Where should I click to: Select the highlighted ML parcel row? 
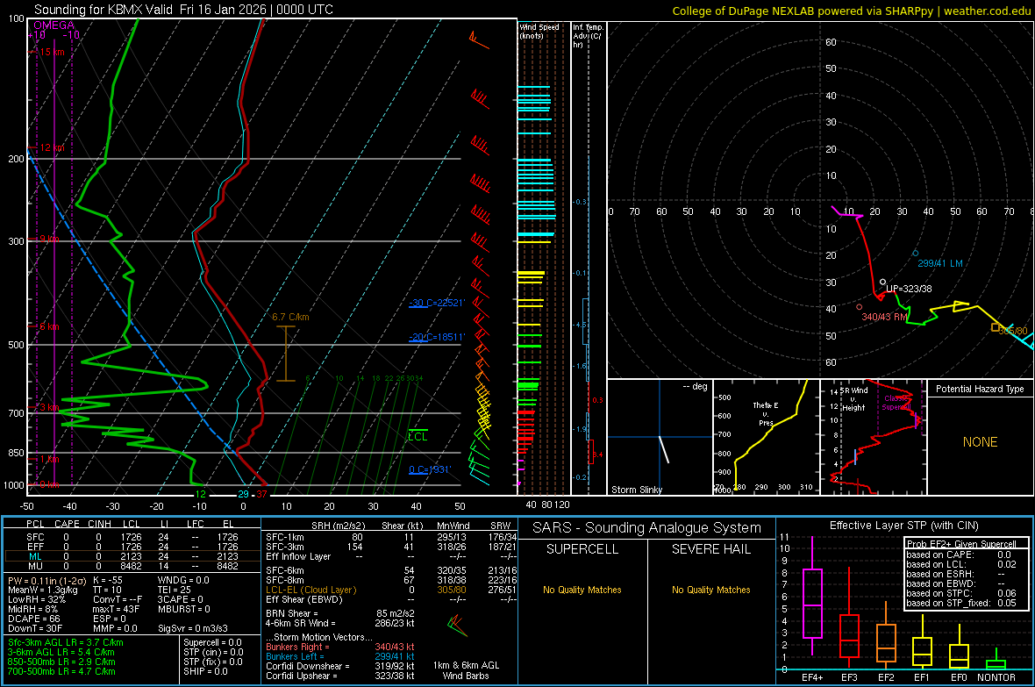[x=132, y=556]
